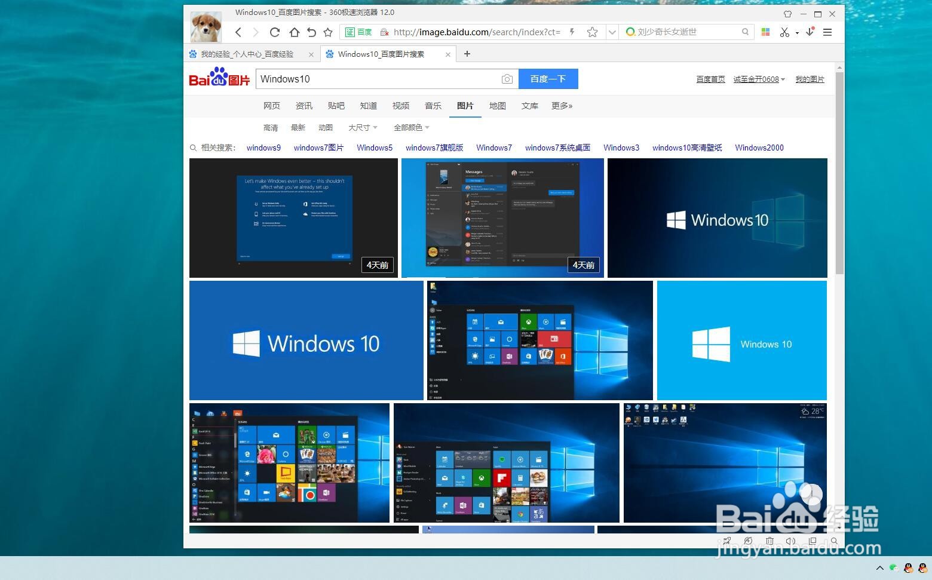Open the downloads arrow icon
This screenshot has width=932, height=580.
coord(810,32)
